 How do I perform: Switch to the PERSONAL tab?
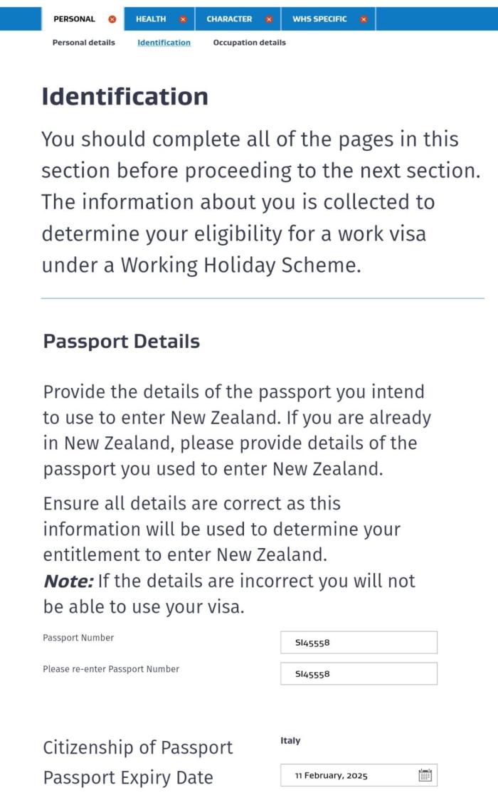74,19
